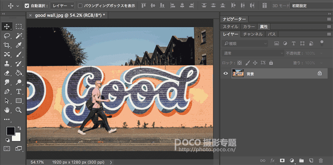Select the ナビゲーター panel tab

(234, 19)
